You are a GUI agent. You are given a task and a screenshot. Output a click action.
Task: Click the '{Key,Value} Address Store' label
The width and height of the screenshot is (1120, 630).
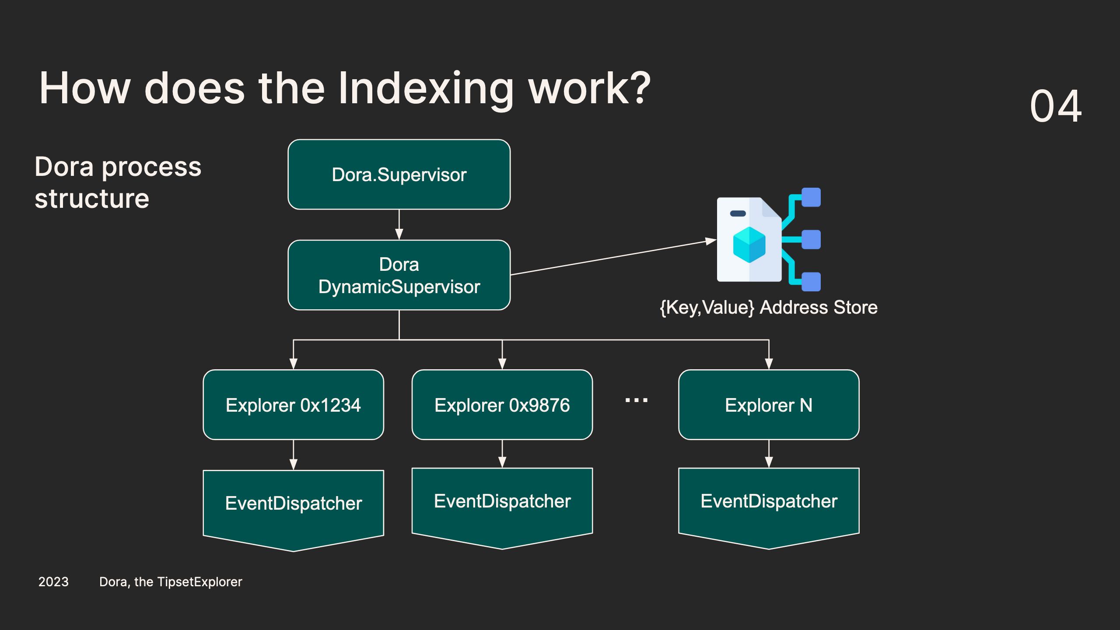(769, 308)
